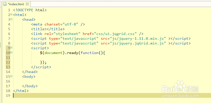Click the link tag name on line 6

pos(38,34)
